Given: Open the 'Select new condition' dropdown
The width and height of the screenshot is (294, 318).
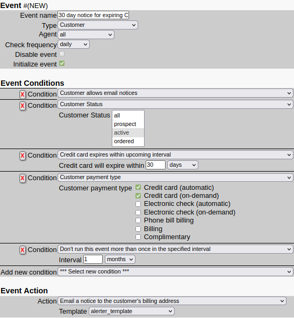Looking at the screenshot, I should (x=175, y=271).
